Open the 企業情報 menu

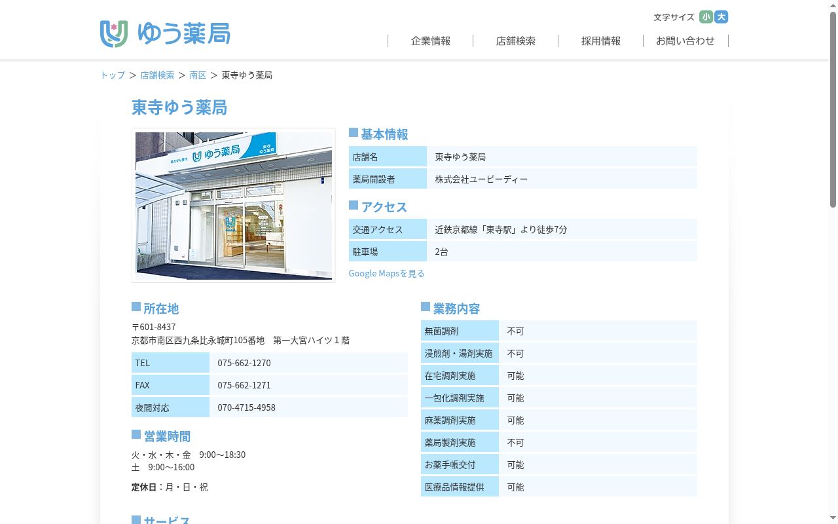(x=431, y=41)
